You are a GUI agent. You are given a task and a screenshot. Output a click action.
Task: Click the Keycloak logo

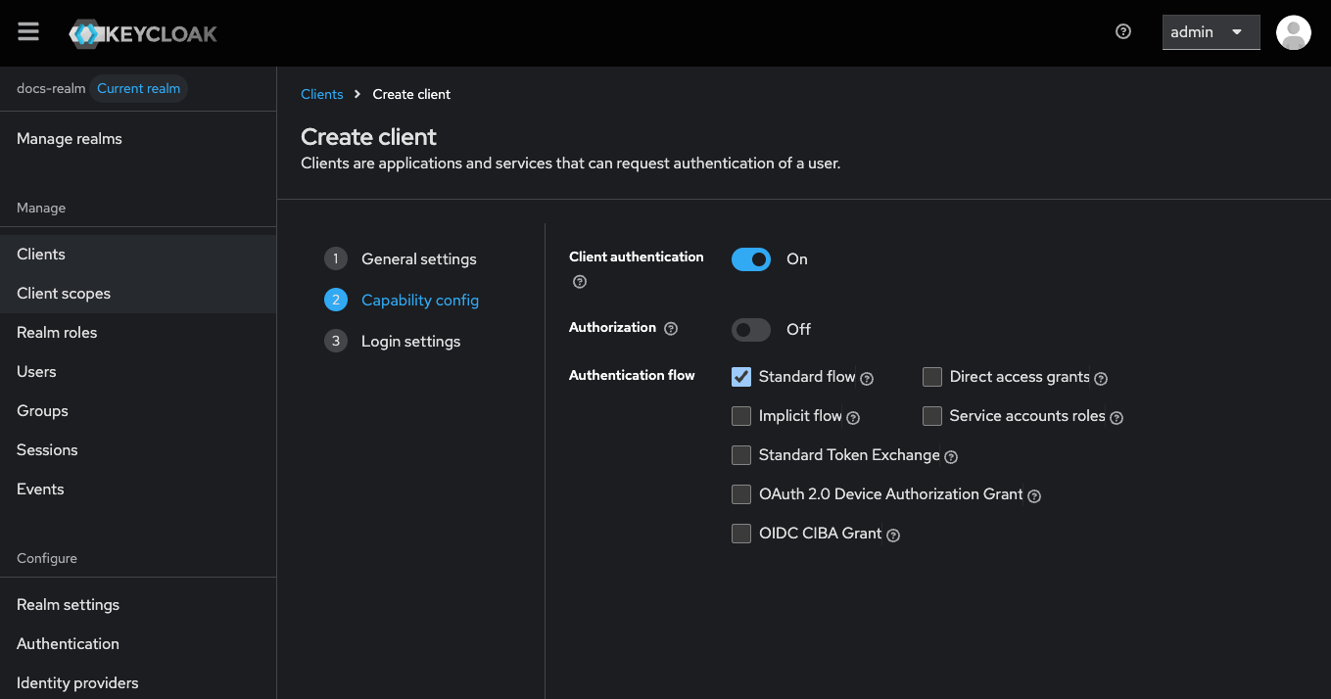point(143,33)
